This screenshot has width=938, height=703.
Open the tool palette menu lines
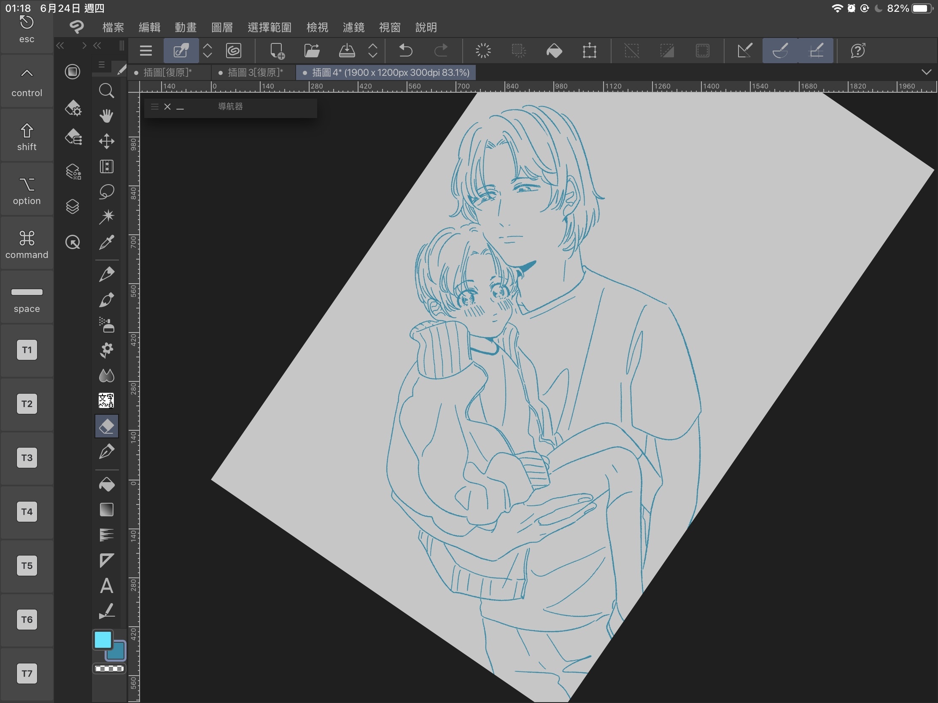pos(101,64)
